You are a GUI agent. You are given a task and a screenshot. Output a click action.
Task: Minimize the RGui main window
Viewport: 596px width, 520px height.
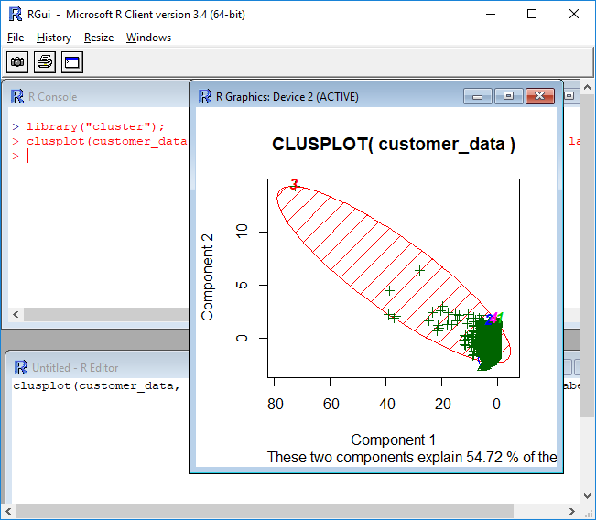491,14
